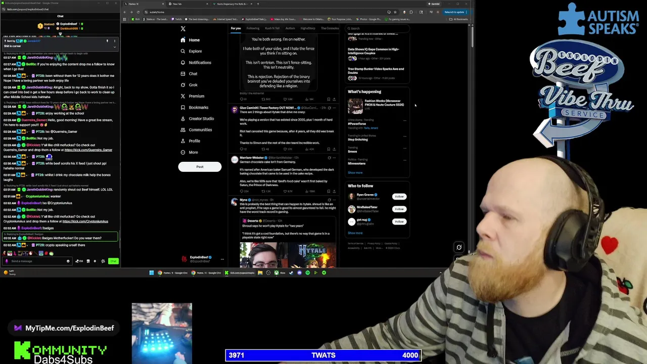The width and height of the screenshot is (647, 364).
Task: Open More menu in X sidebar
Action: point(189,152)
